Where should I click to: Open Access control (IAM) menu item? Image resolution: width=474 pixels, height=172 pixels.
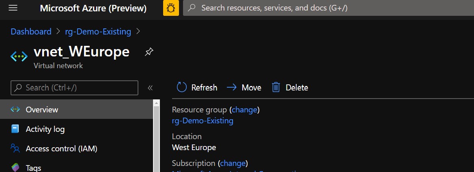76,148
